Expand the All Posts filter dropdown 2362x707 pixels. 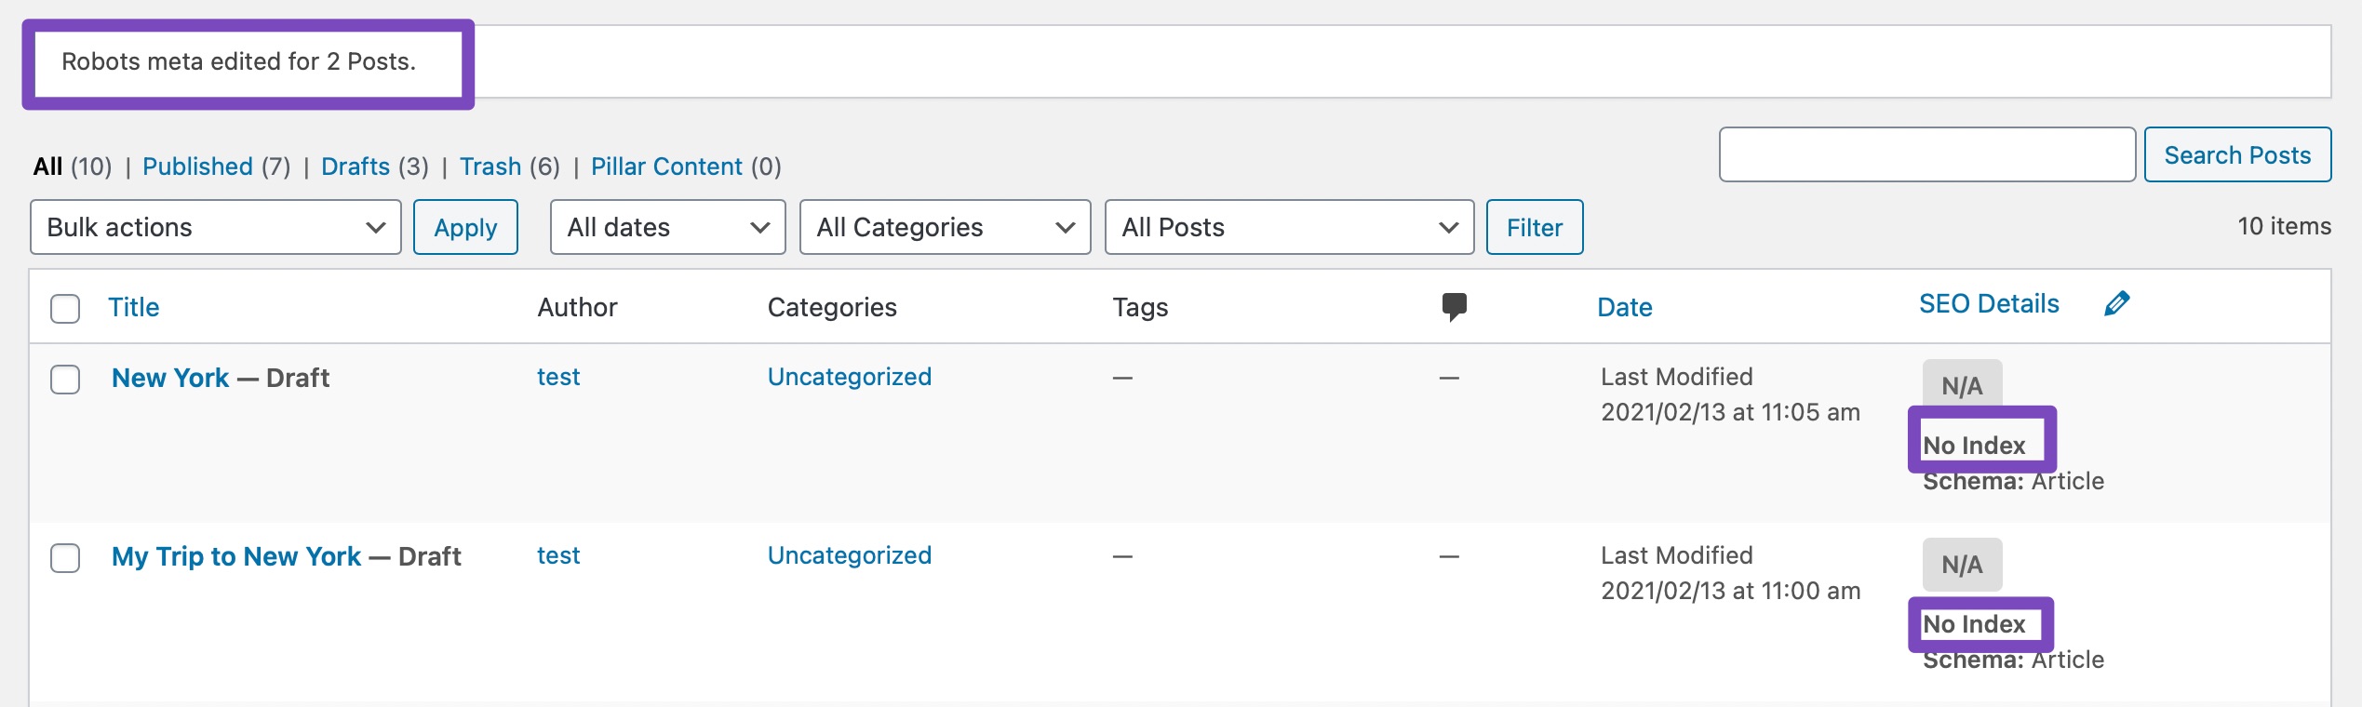pyautogui.click(x=1289, y=227)
